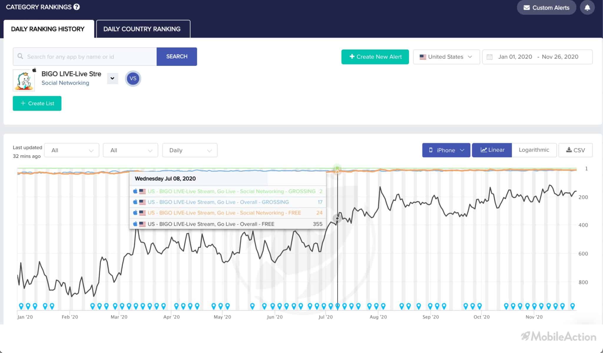Select the Linear scale toggle
Screen dimensions: 603x353
[492, 150]
